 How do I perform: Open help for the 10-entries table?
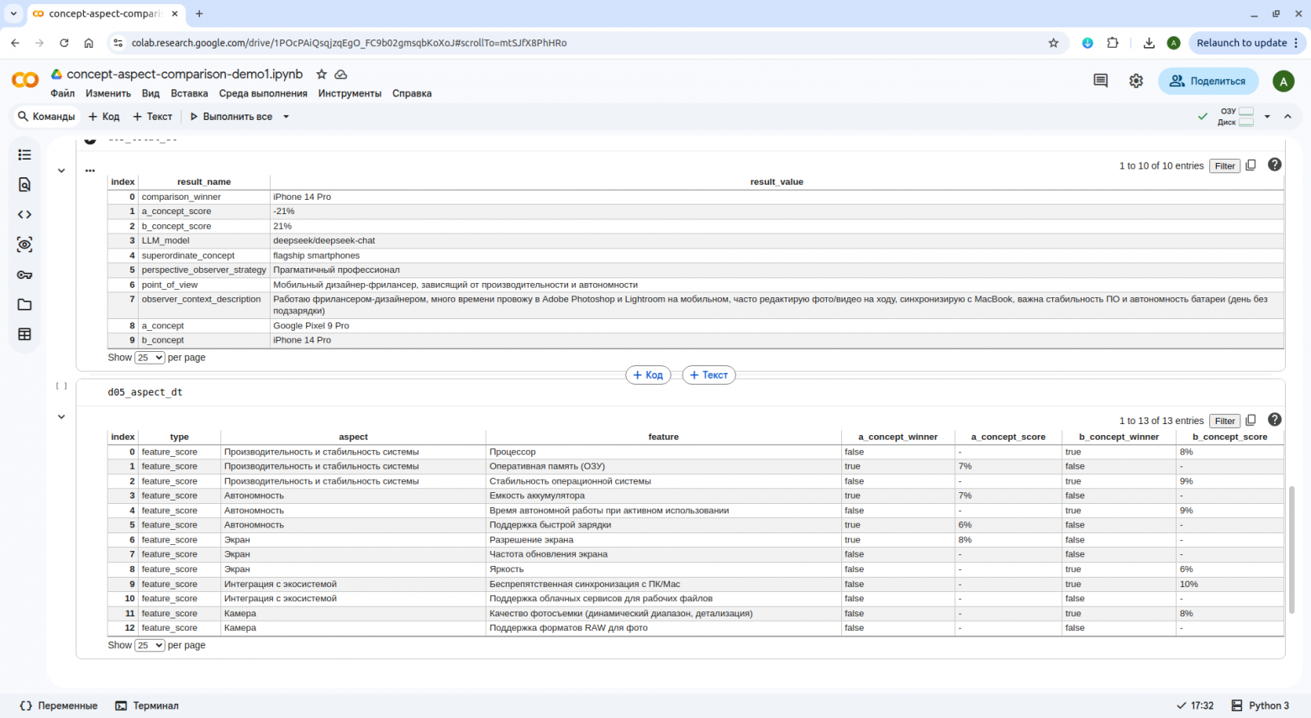(1275, 165)
